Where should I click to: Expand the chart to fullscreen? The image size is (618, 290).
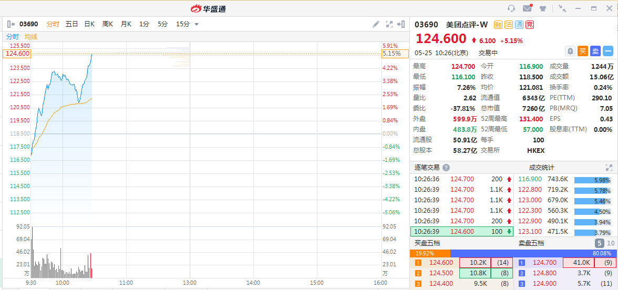[389, 24]
